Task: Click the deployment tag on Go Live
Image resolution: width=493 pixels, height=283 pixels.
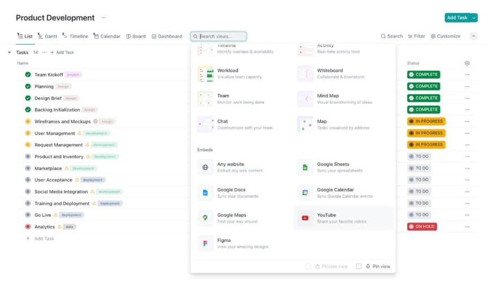Action: click(x=71, y=215)
